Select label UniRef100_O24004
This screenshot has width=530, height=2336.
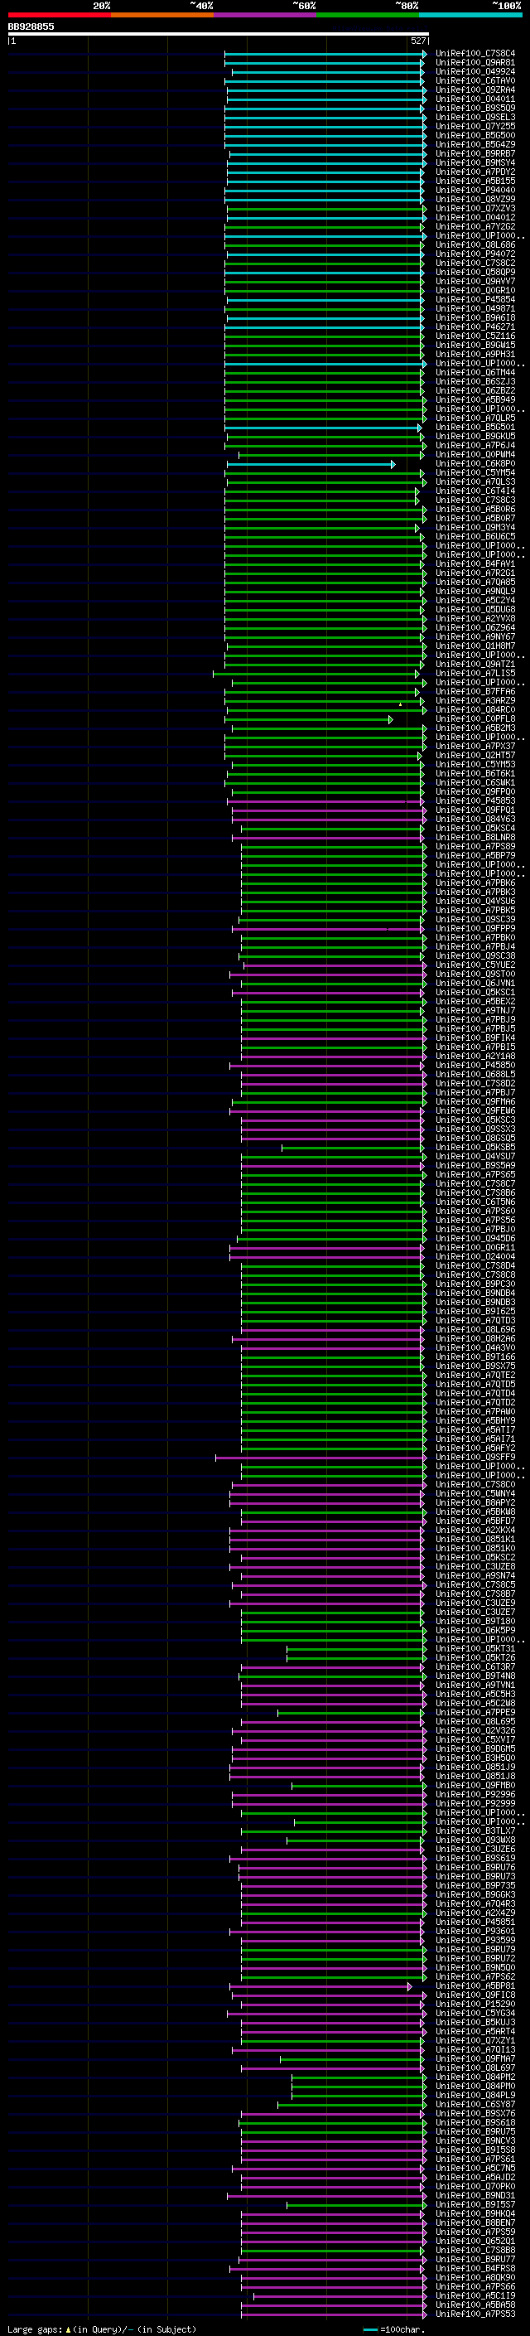pos(475,1257)
